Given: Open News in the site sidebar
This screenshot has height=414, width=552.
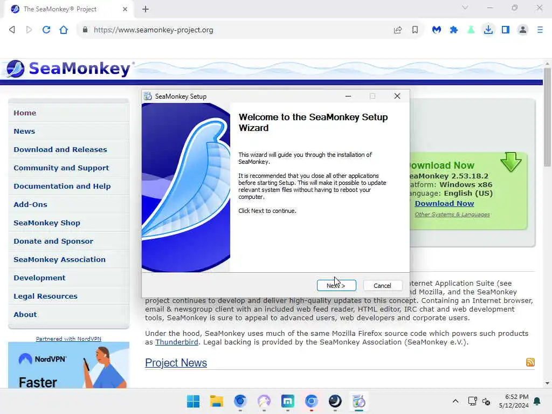Looking at the screenshot, I should click(x=24, y=132).
